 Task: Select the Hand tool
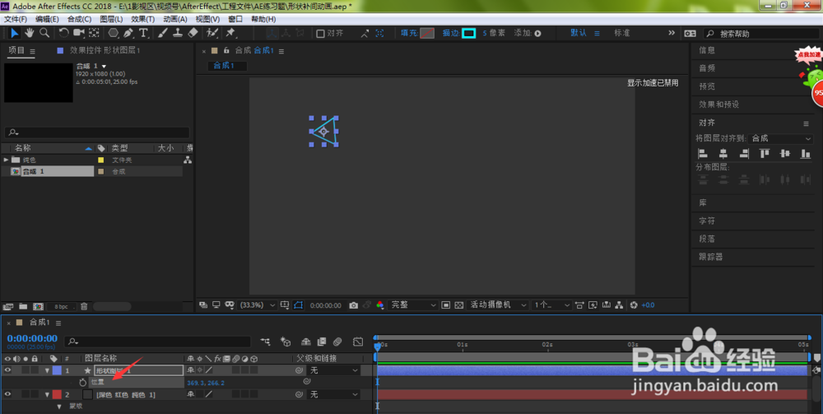click(x=30, y=33)
